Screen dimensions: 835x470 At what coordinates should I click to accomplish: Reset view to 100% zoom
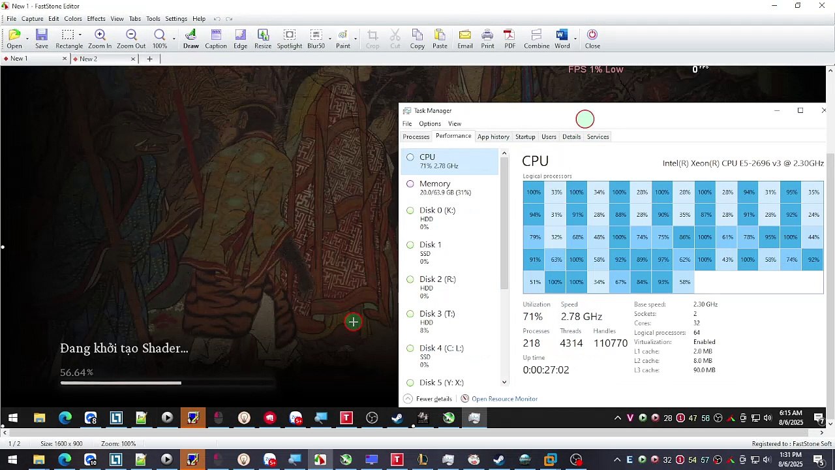(160, 39)
